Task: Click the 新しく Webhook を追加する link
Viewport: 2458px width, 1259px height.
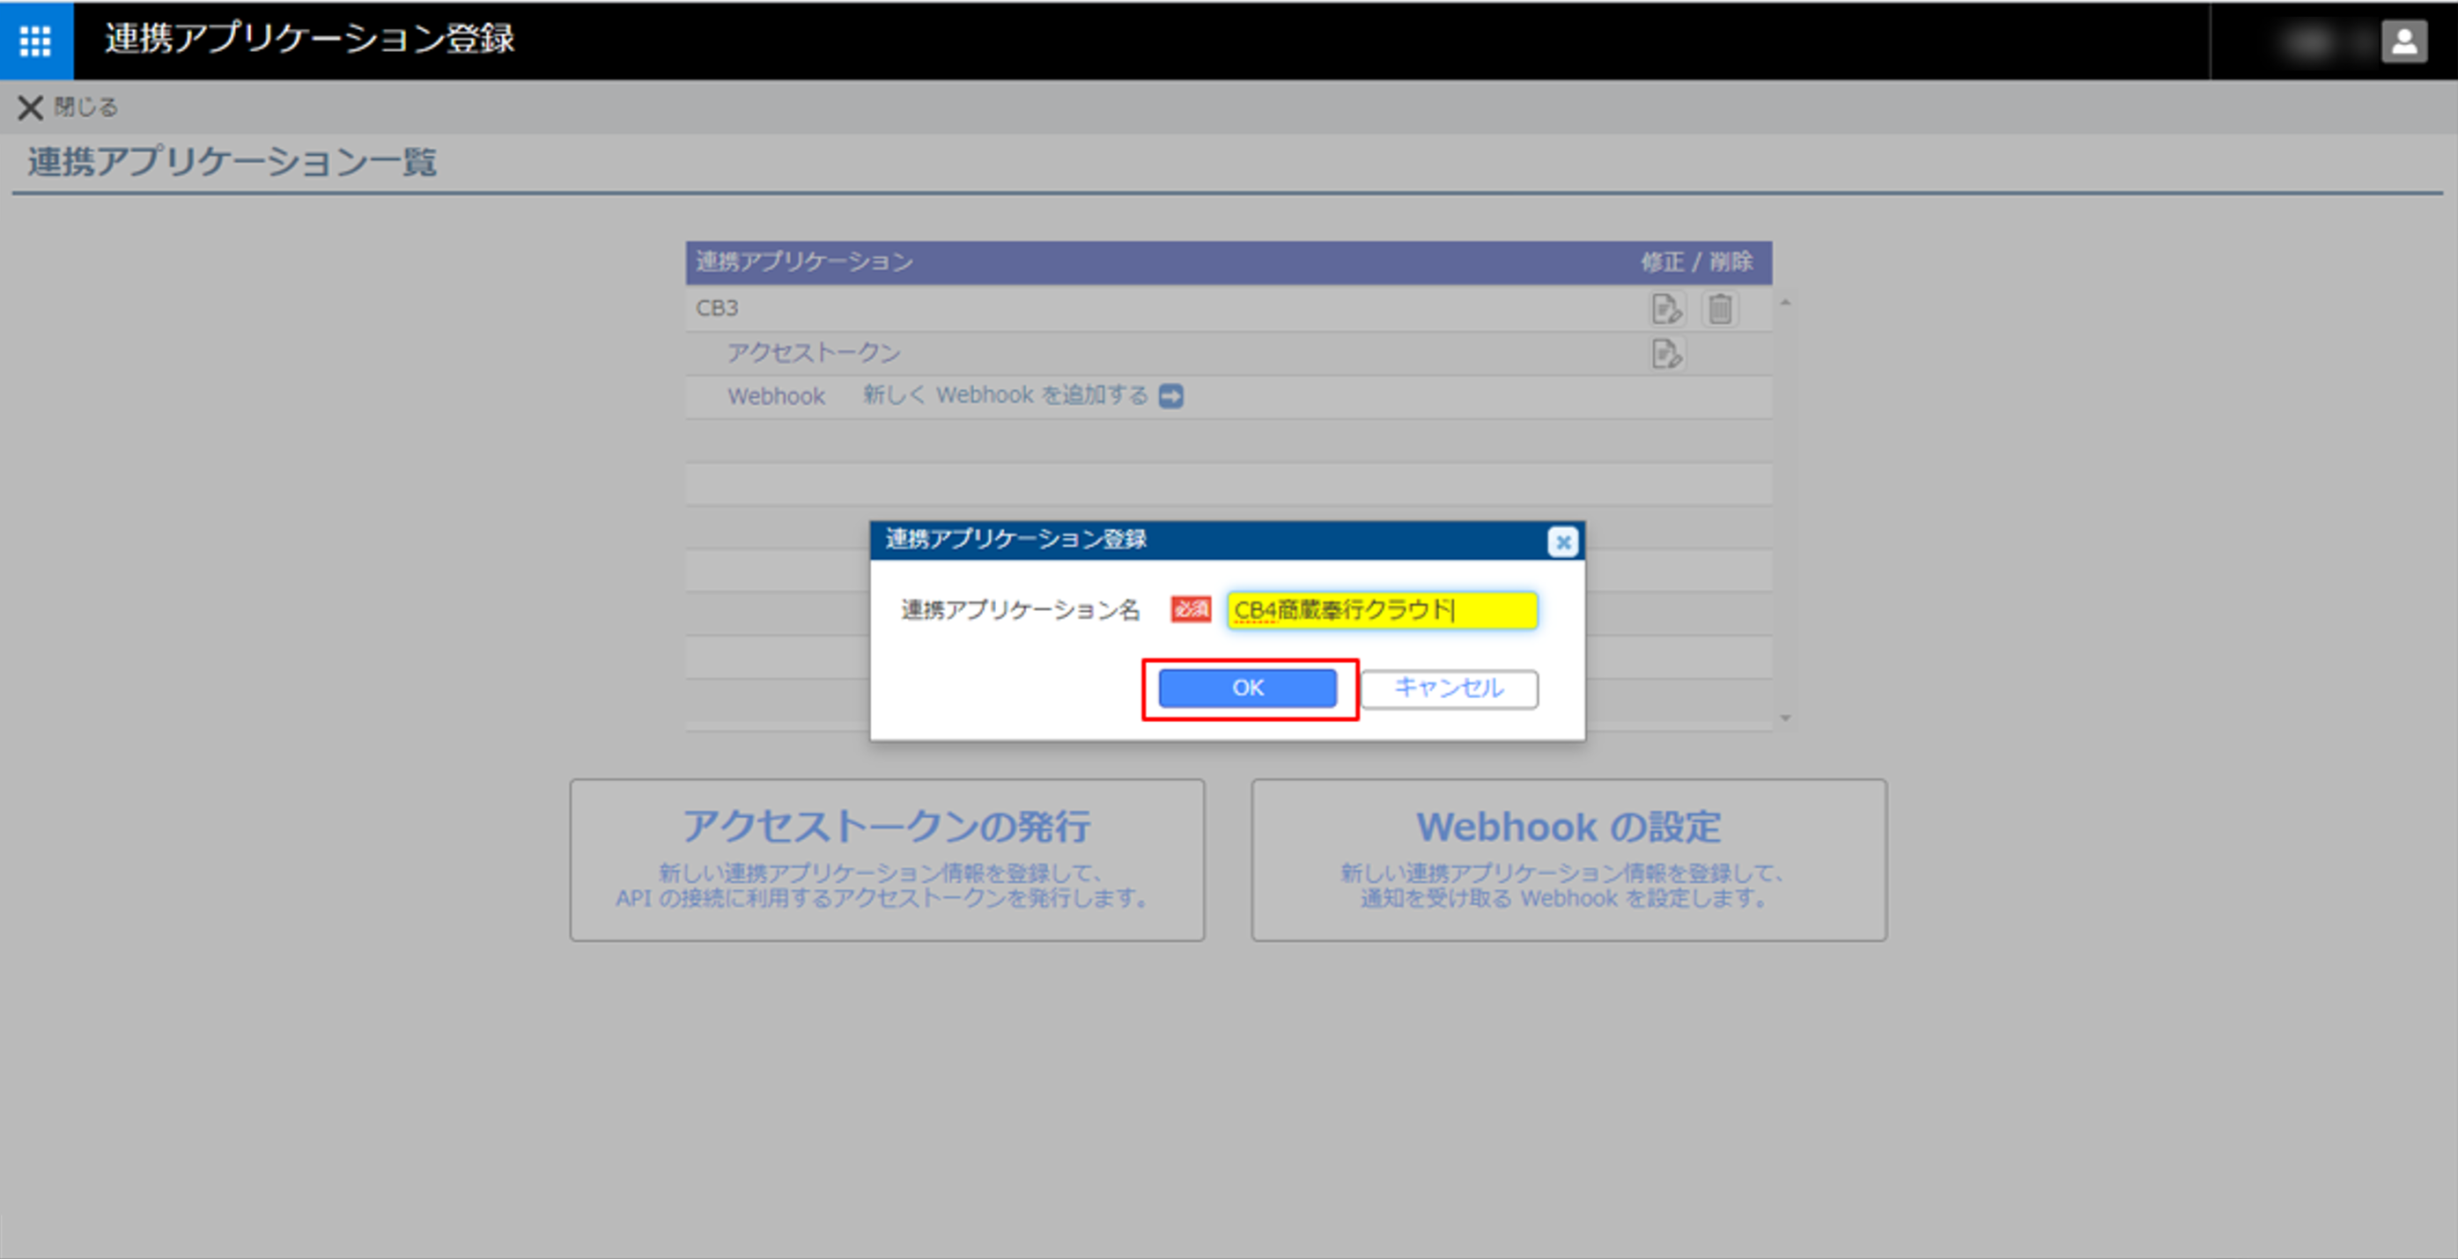Action: coord(1005,396)
